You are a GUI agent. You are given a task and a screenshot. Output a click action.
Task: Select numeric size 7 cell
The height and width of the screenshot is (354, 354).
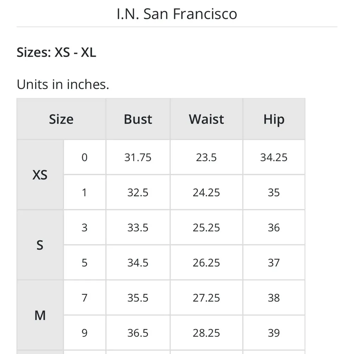(x=84, y=298)
